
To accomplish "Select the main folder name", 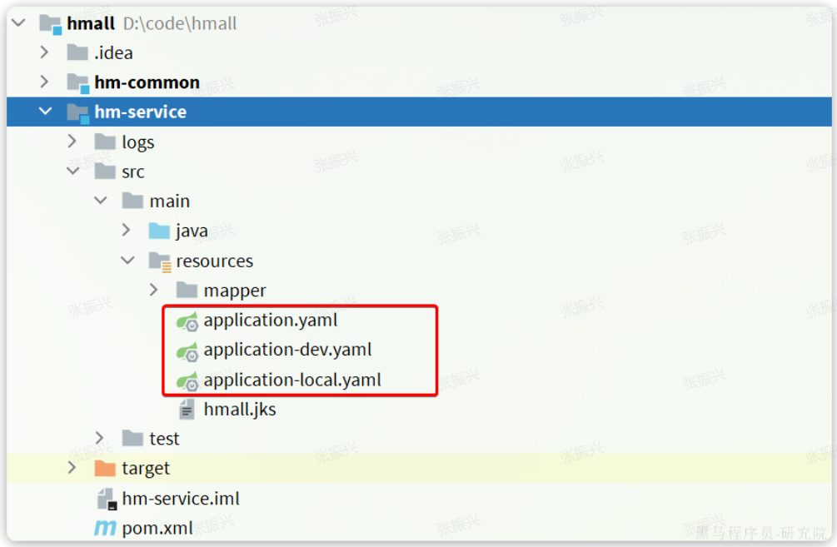I will click(170, 201).
